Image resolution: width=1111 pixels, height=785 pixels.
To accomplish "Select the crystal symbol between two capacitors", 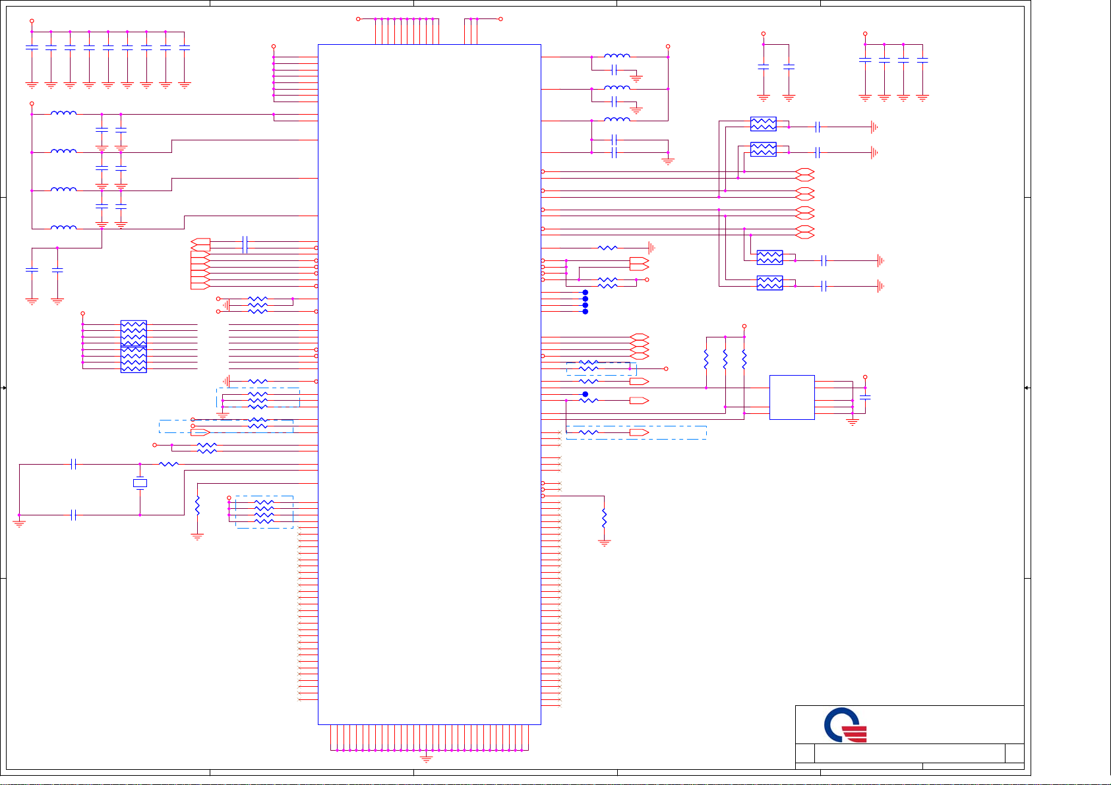I will click(140, 483).
